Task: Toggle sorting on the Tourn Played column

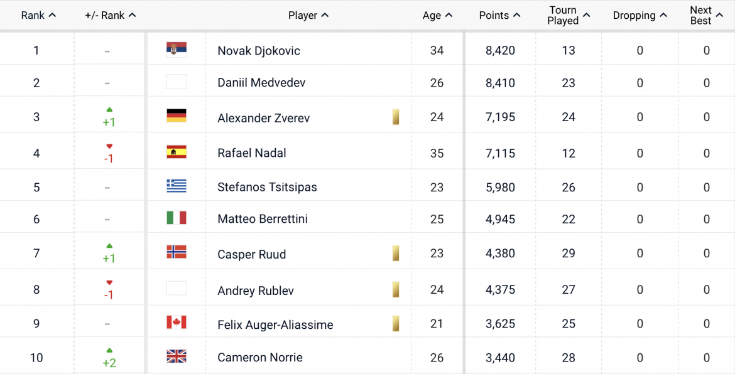Action: point(567,15)
